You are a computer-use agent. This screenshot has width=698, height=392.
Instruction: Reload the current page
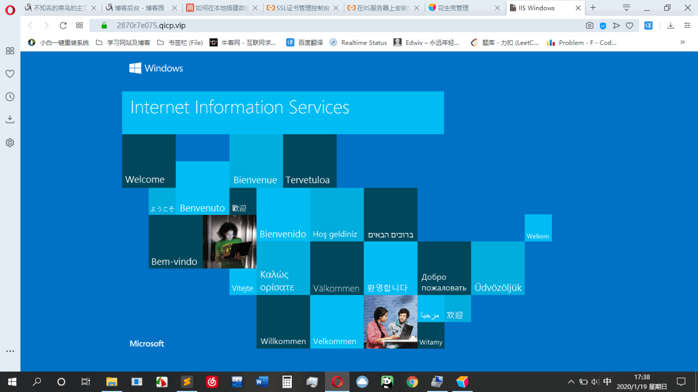63,26
